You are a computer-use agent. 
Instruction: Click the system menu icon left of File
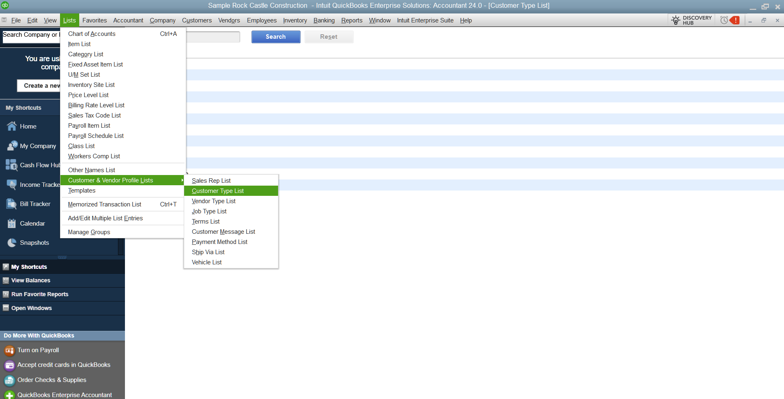(x=4, y=20)
